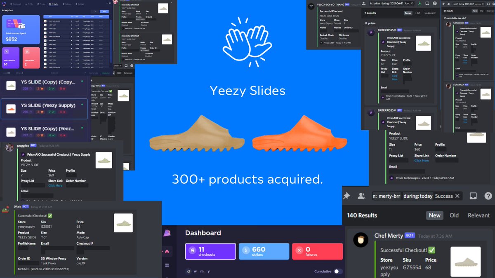
Task: Show the member list in the prism search window
Action: [365, 3]
